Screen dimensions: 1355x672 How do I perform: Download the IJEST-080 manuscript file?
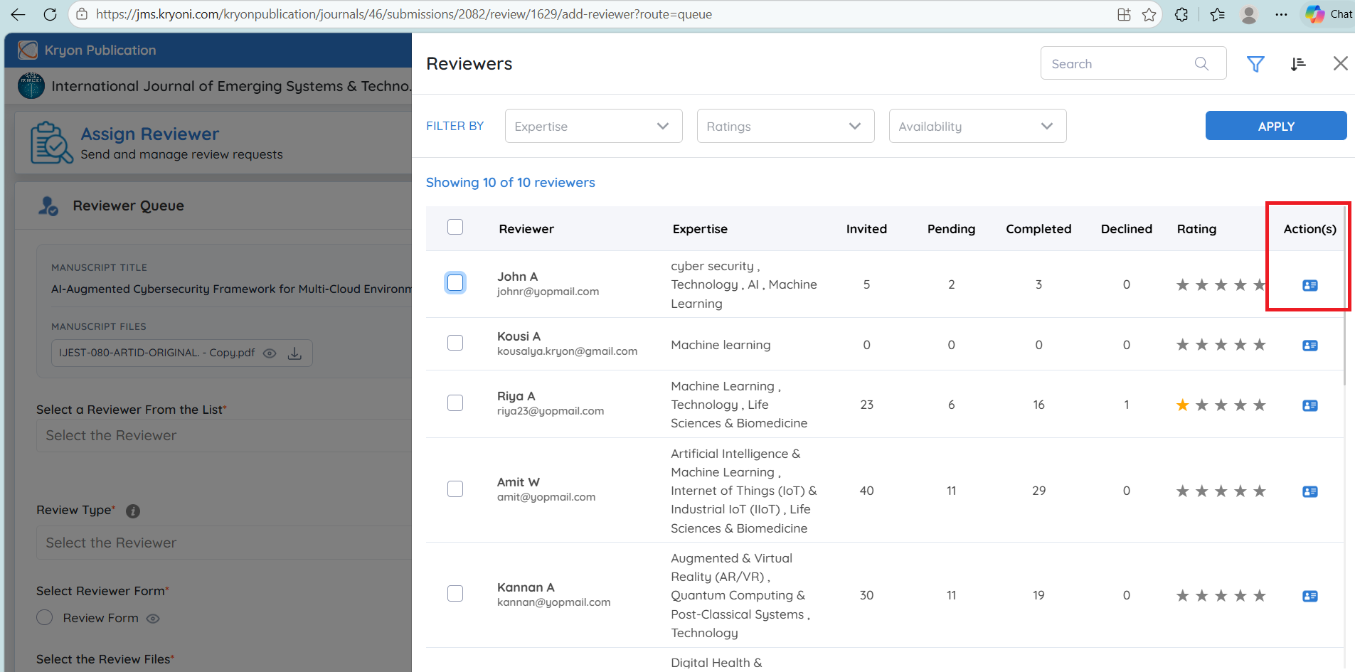point(294,353)
